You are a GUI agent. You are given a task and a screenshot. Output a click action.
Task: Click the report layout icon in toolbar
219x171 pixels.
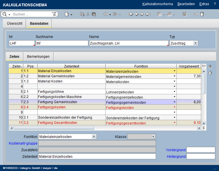pyautogui.click(x=159, y=14)
